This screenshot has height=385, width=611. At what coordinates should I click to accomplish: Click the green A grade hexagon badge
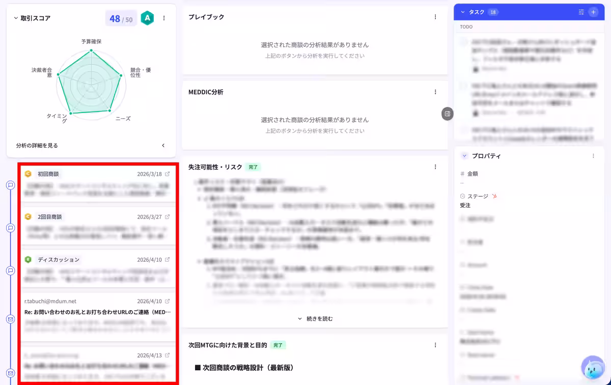pos(147,18)
